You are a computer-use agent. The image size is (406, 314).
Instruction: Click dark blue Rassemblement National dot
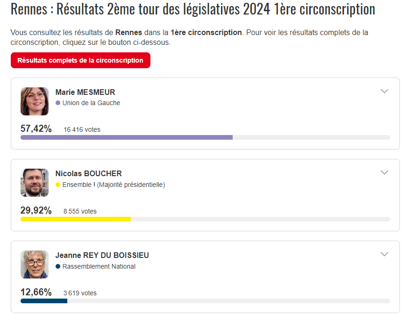(58, 266)
